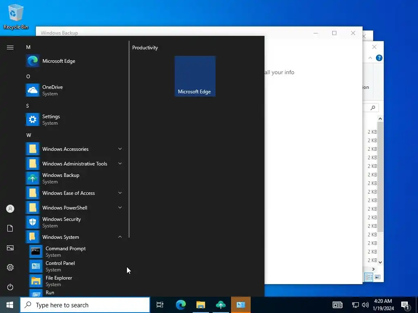The width and height of the screenshot is (418, 313).
Task: Open Task View on the taskbar
Action: [160, 305]
